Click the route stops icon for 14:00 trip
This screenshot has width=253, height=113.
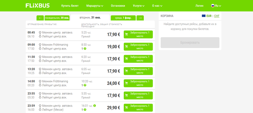pos(40,83)
